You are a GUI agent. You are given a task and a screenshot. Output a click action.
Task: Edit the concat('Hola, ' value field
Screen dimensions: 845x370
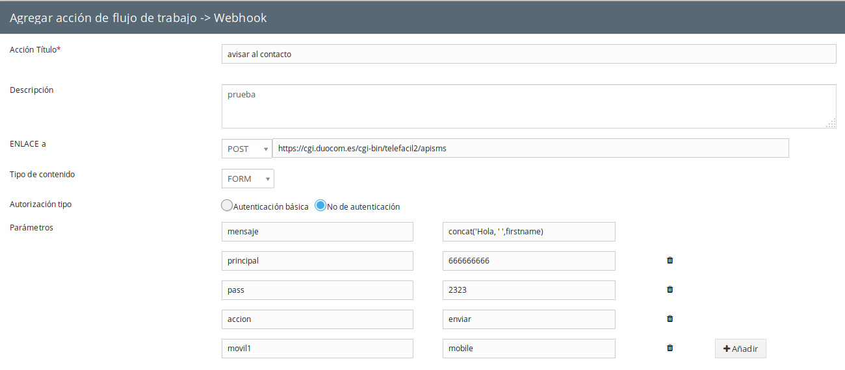528,232
